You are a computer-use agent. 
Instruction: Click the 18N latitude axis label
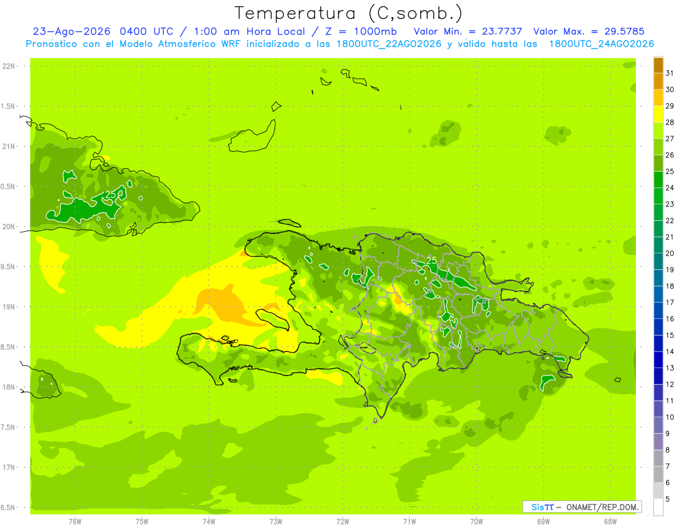(x=8, y=387)
